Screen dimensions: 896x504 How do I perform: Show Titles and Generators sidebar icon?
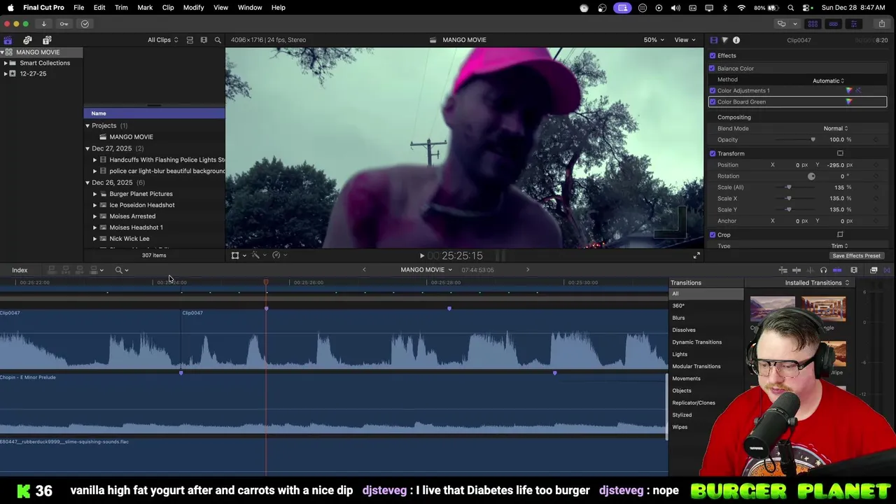[47, 40]
